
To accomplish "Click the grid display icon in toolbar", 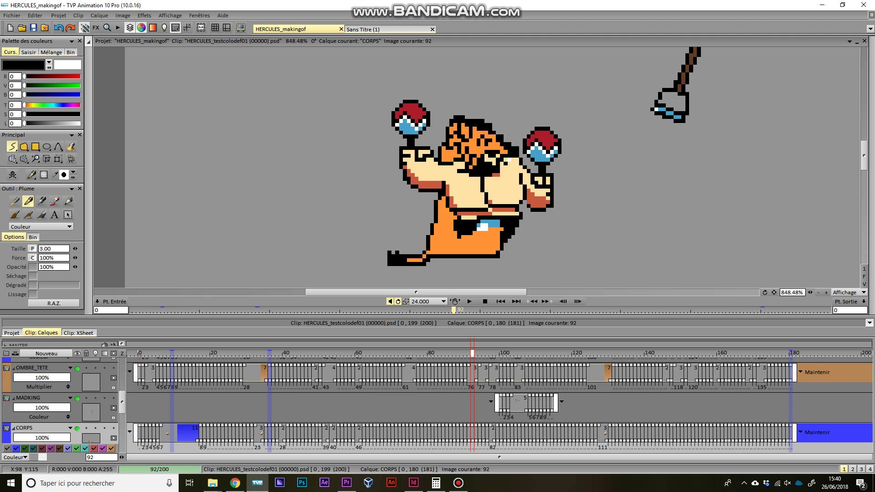I will (215, 28).
